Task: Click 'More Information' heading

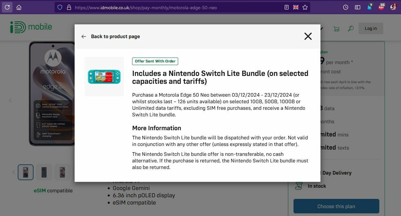Action: (x=156, y=128)
